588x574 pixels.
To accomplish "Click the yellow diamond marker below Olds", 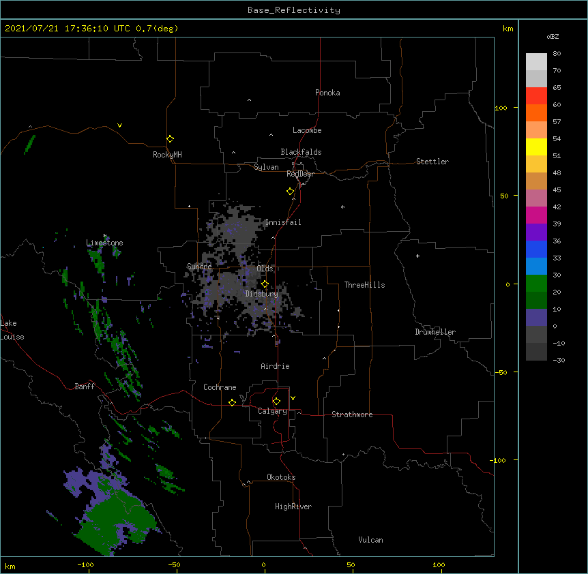I will click(x=265, y=284).
